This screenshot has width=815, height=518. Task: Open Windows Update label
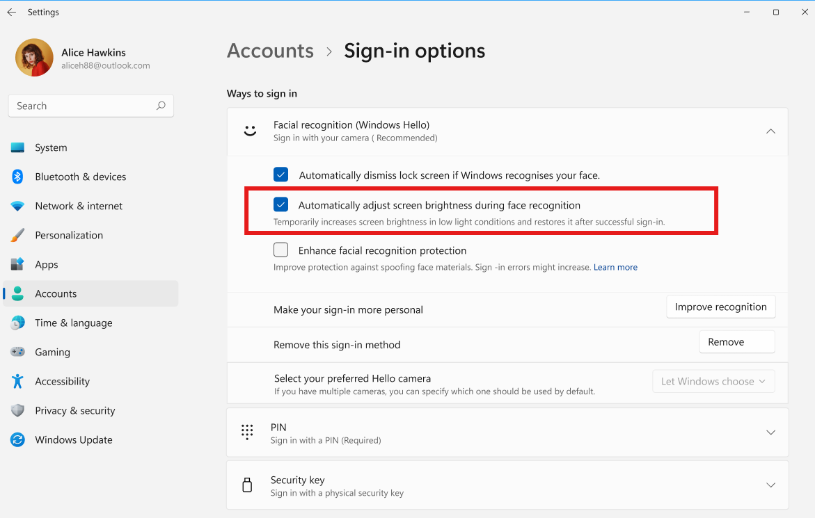coord(74,439)
